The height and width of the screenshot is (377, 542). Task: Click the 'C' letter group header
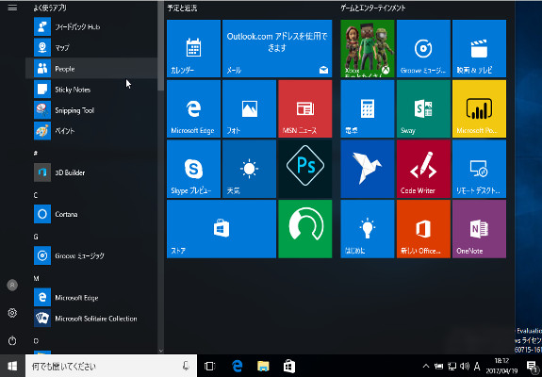click(x=36, y=196)
